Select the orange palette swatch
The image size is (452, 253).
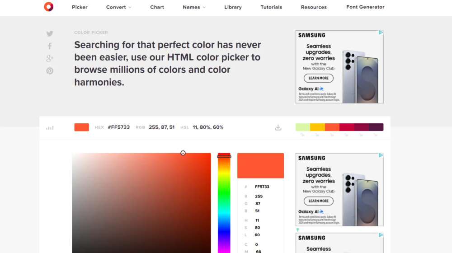click(x=332, y=127)
